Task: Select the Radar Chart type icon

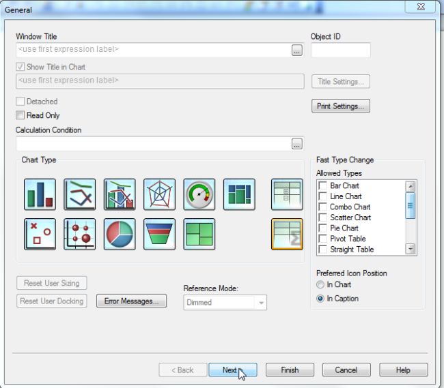Action: [159, 194]
